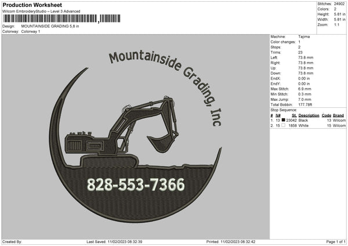The image size is (348, 246).
Task: Select the Color changes value
Action: [x=299, y=42]
